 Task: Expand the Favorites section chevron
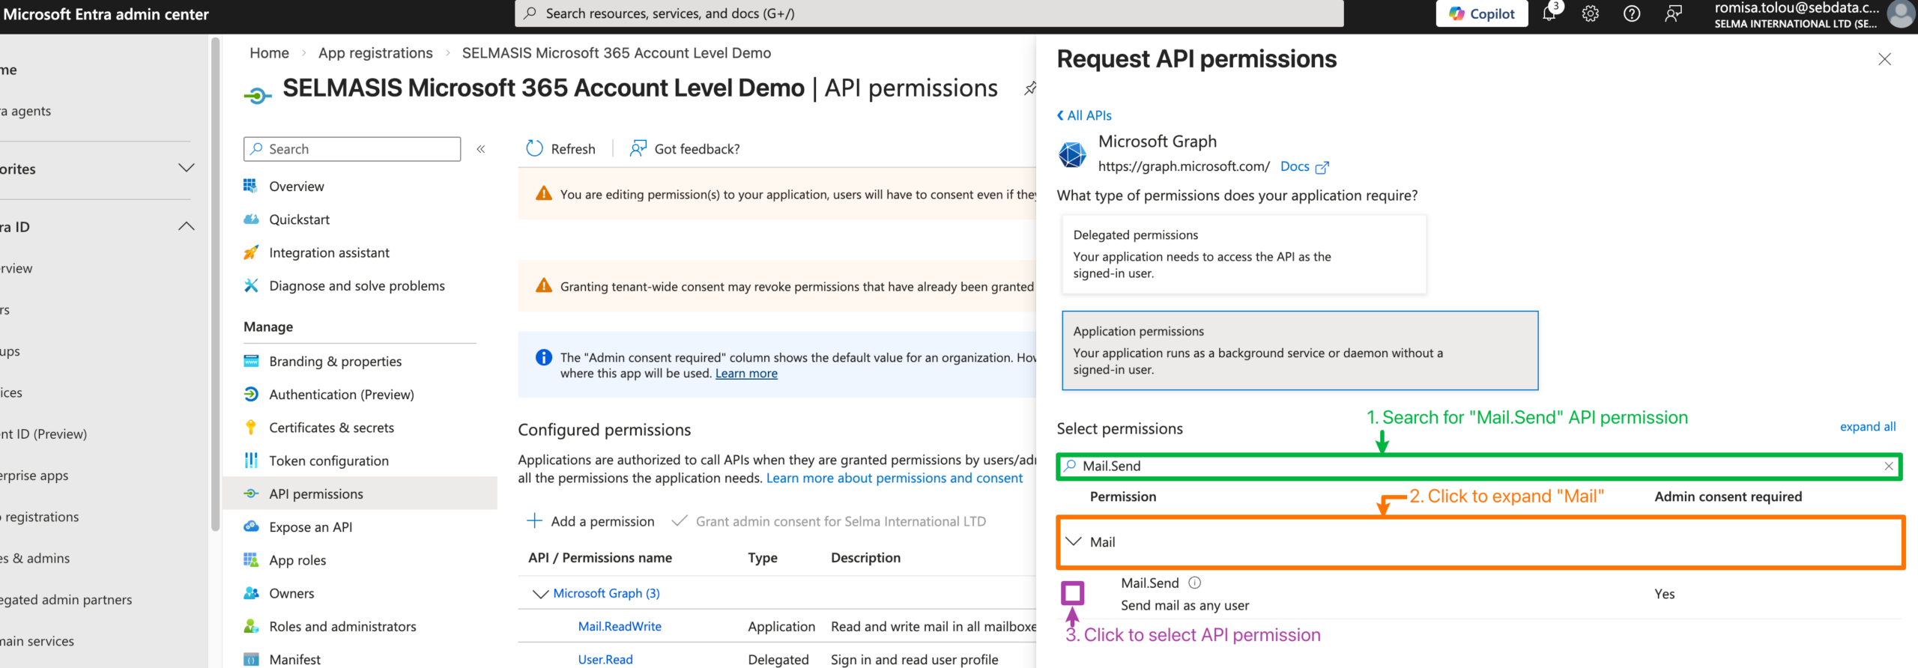(x=187, y=168)
